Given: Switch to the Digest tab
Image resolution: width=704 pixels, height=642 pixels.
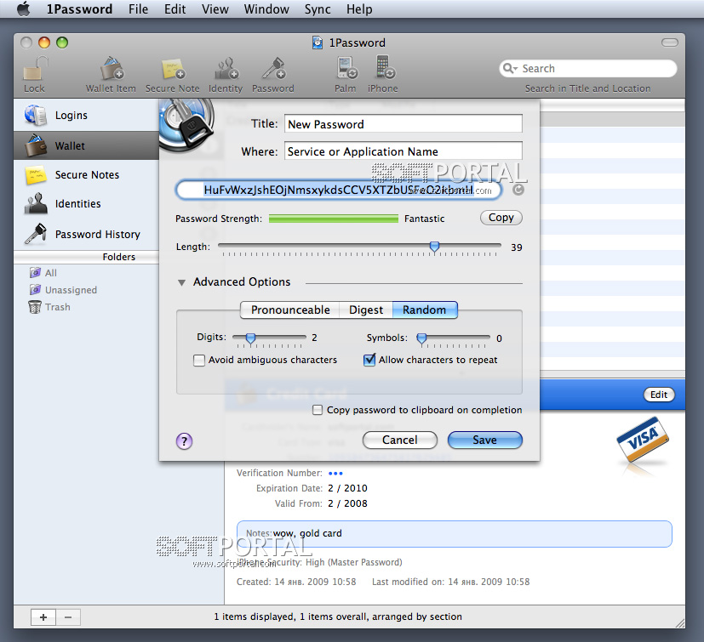Looking at the screenshot, I should tap(366, 310).
